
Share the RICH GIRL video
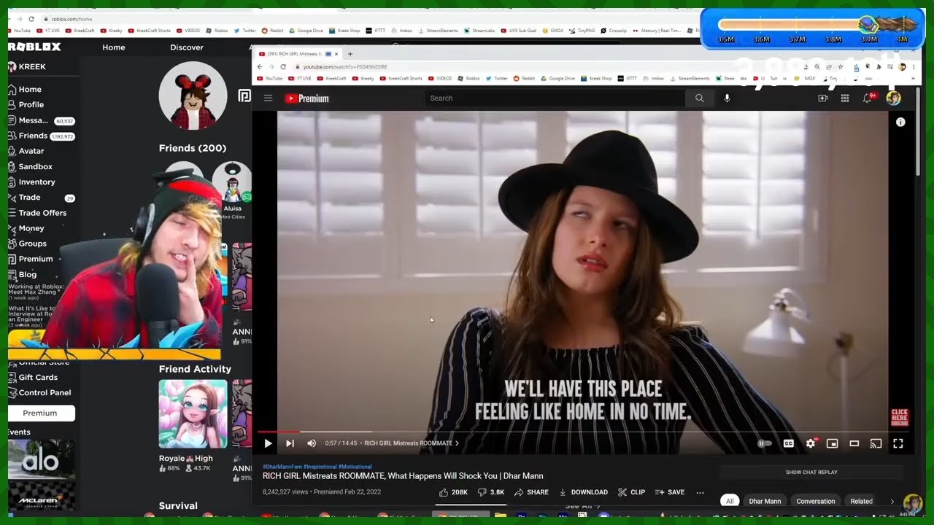tap(531, 492)
